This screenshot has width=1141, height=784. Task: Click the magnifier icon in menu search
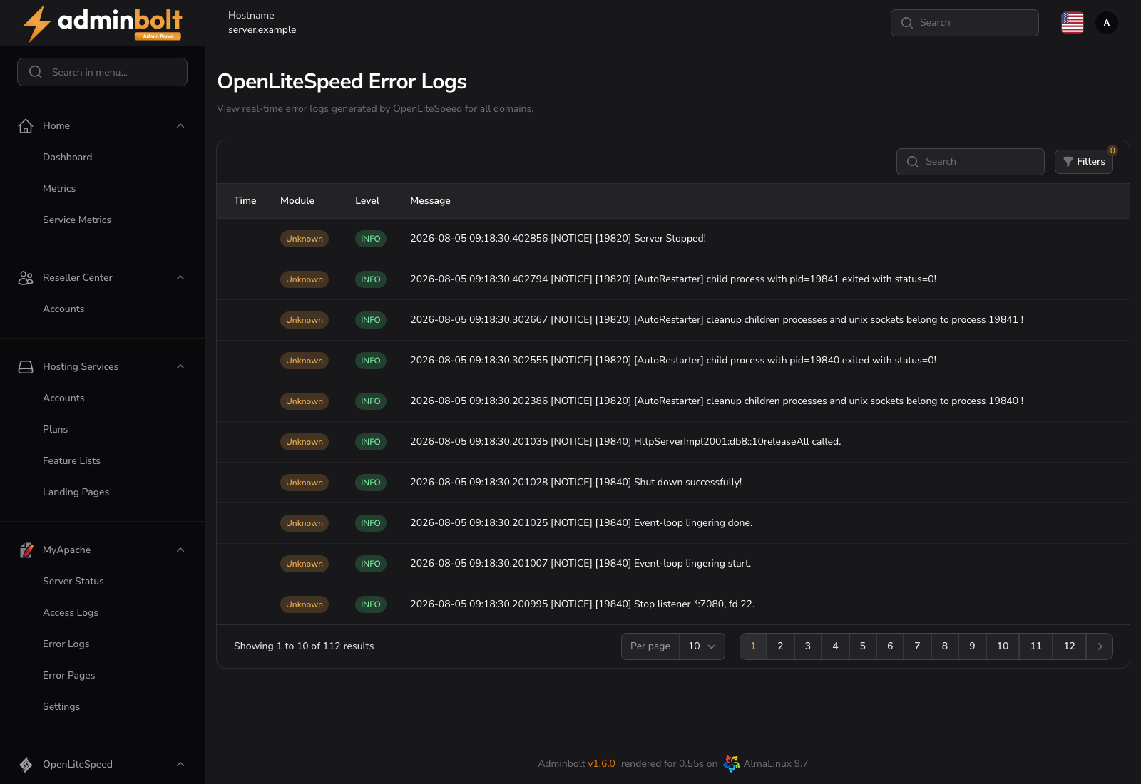[36, 72]
